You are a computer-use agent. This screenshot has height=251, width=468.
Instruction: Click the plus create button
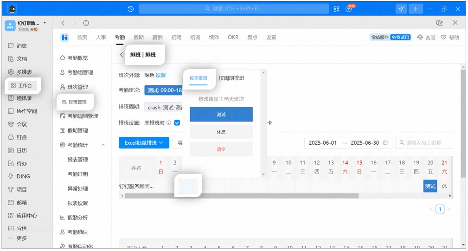coord(416,9)
